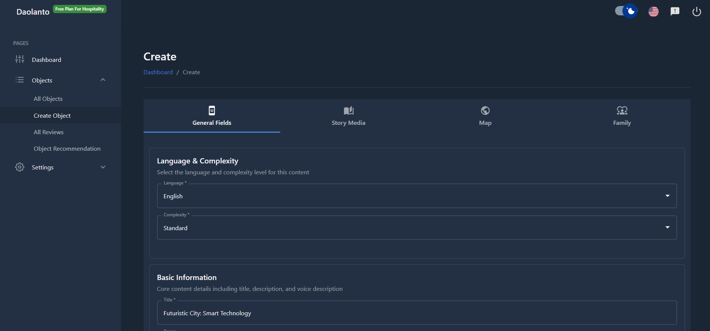Click the Family people icon
The width and height of the screenshot is (710, 331).
tap(622, 111)
